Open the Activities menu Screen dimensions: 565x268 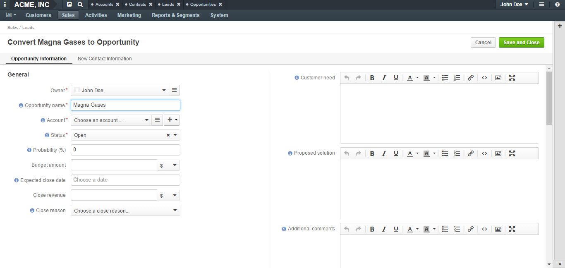pos(96,15)
